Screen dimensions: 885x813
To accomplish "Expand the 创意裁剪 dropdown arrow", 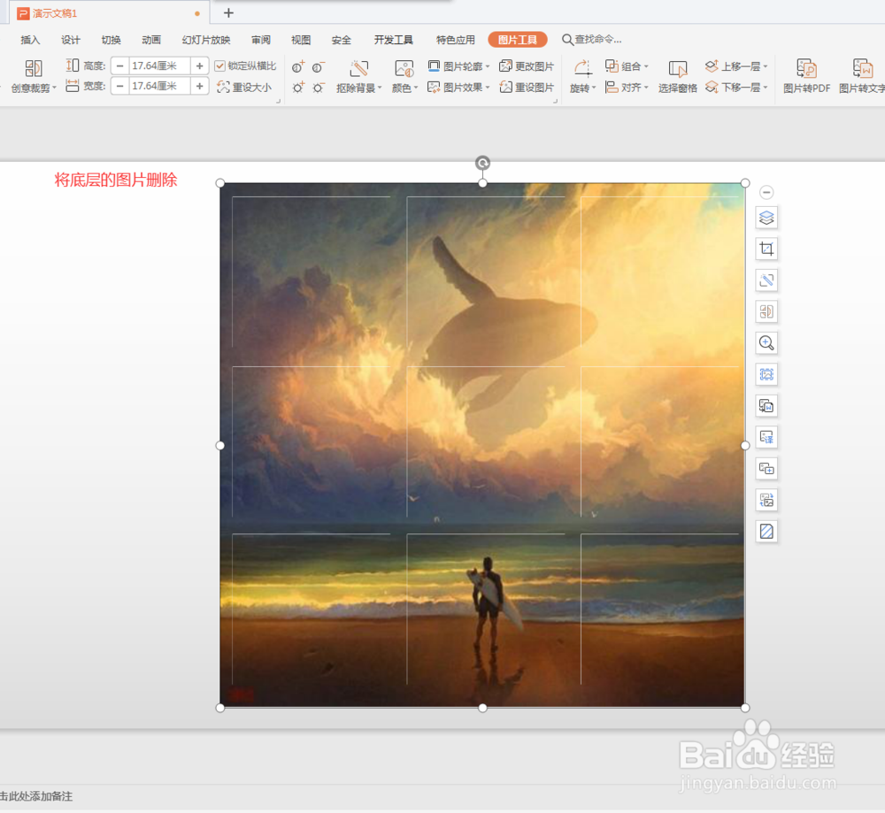I will (x=55, y=88).
